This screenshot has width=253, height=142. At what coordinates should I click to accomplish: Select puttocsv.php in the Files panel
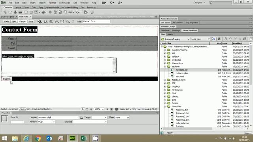tap(182, 73)
